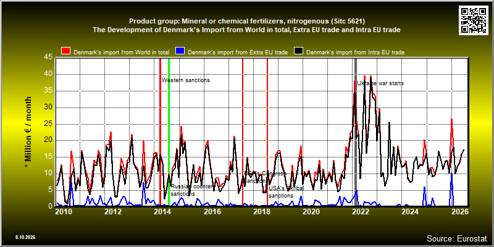The width and height of the screenshot is (494, 247).
Task: Click the 15 y-axis value
Action: tap(48, 157)
